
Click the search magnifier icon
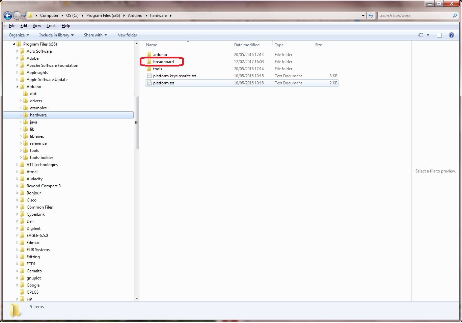click(455, 16)
